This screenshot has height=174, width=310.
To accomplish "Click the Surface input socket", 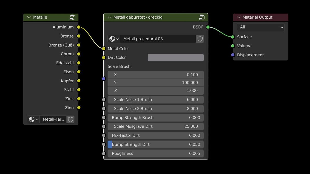I will [233, 37].
